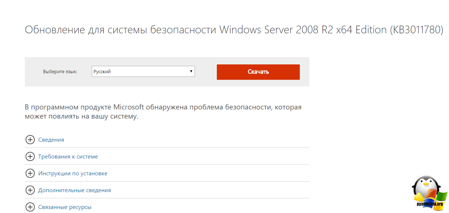
Task: Click the pyatilistnik.org watermark text
Action: pyautogui.click(x=430, y=204)
